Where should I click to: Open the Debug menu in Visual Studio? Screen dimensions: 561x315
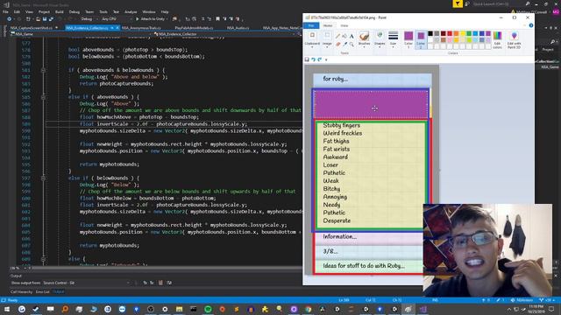coord(74,11)
